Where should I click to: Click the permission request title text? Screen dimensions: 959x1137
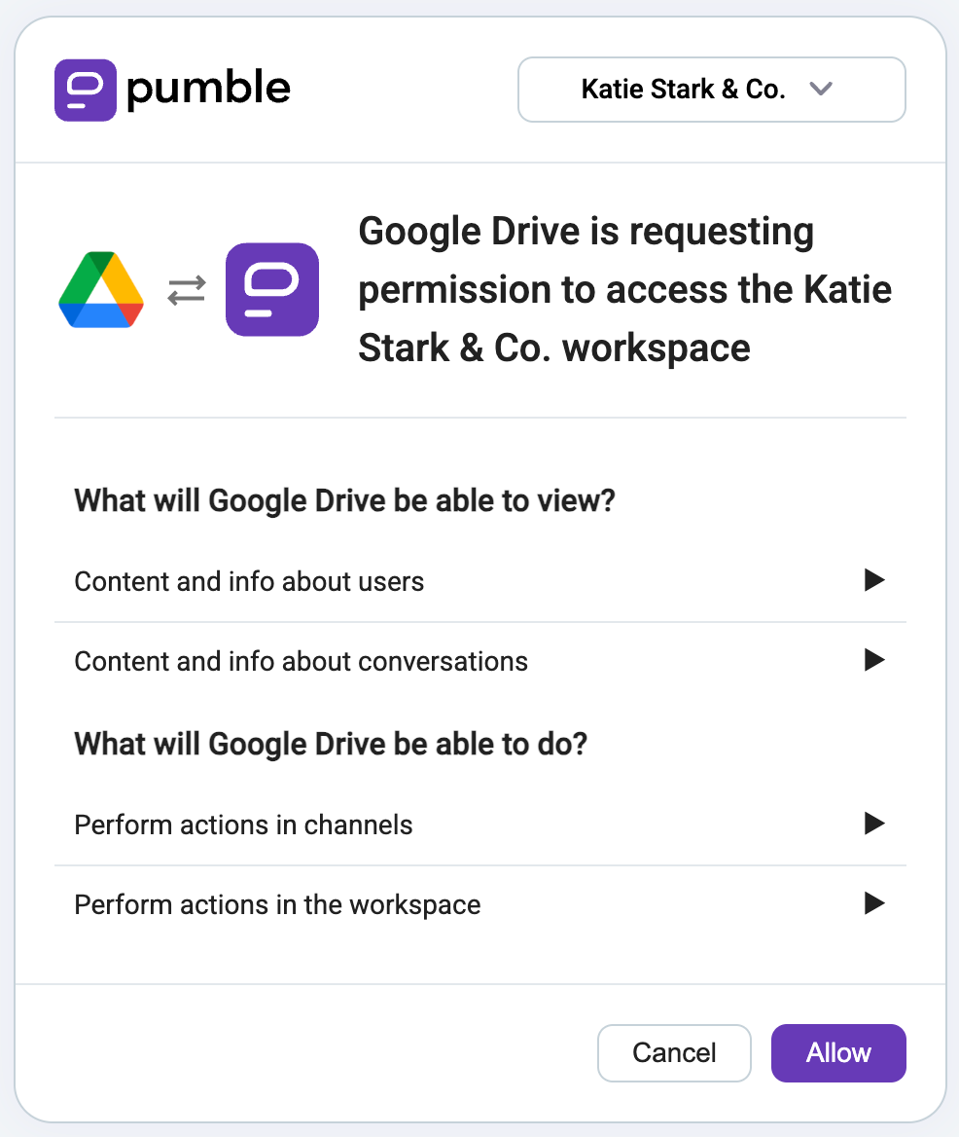pyautogui.click(x=624, y=289)
